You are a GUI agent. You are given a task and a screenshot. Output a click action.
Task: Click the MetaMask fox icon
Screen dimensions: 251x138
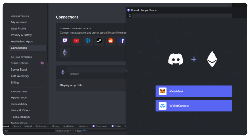coord(162,91)
